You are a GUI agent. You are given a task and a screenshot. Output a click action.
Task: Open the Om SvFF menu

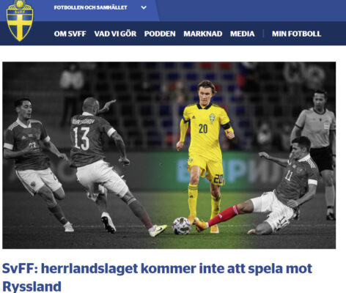(x=70, y=34)
